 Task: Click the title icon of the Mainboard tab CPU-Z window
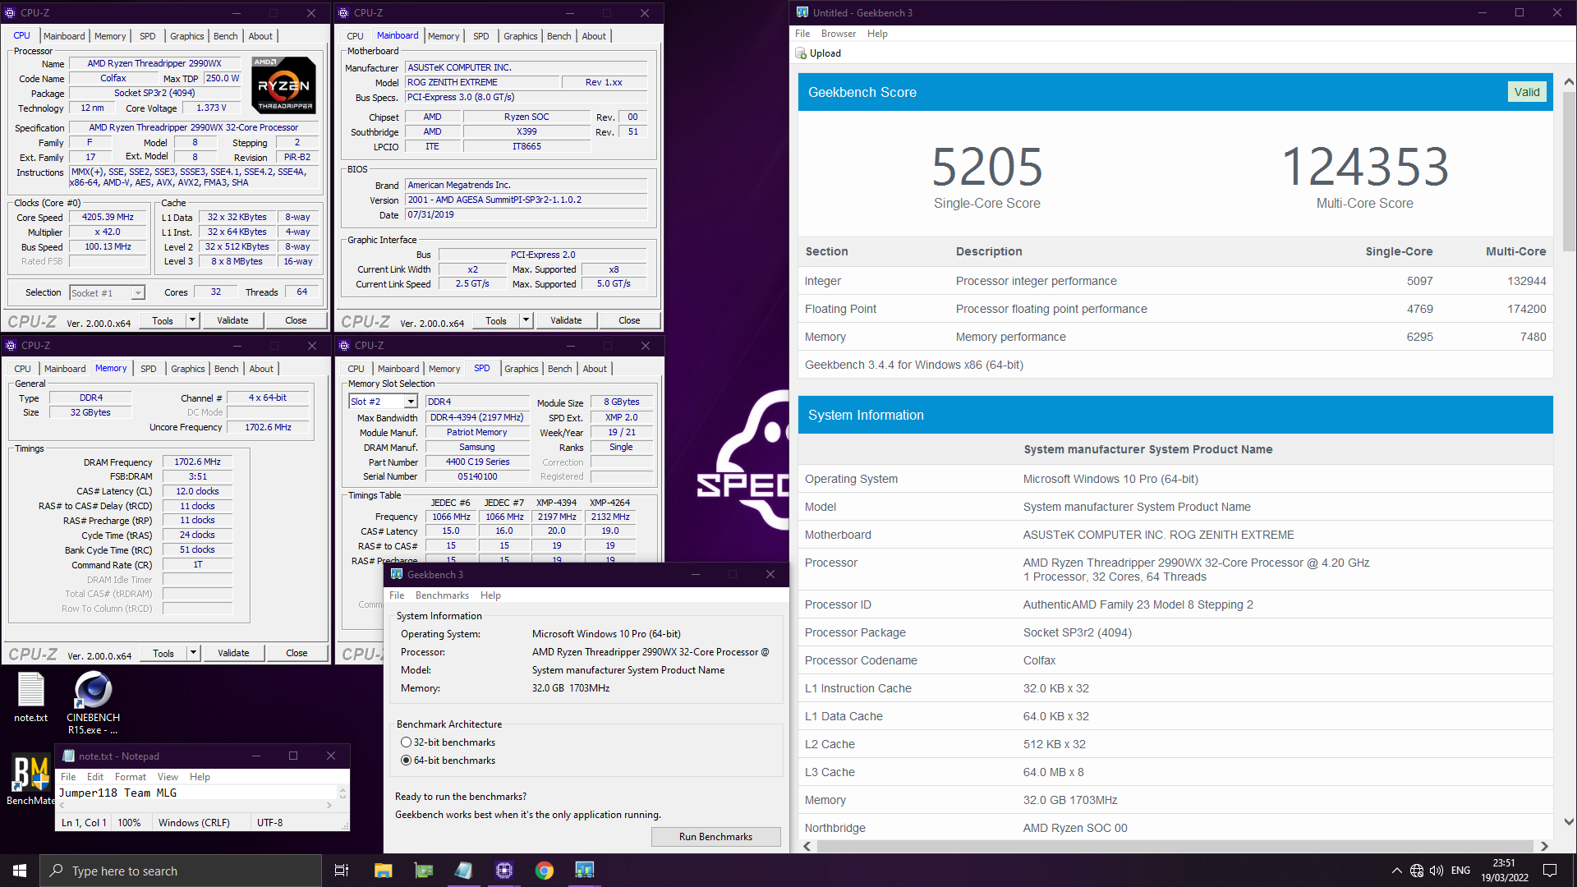(343, 12)
